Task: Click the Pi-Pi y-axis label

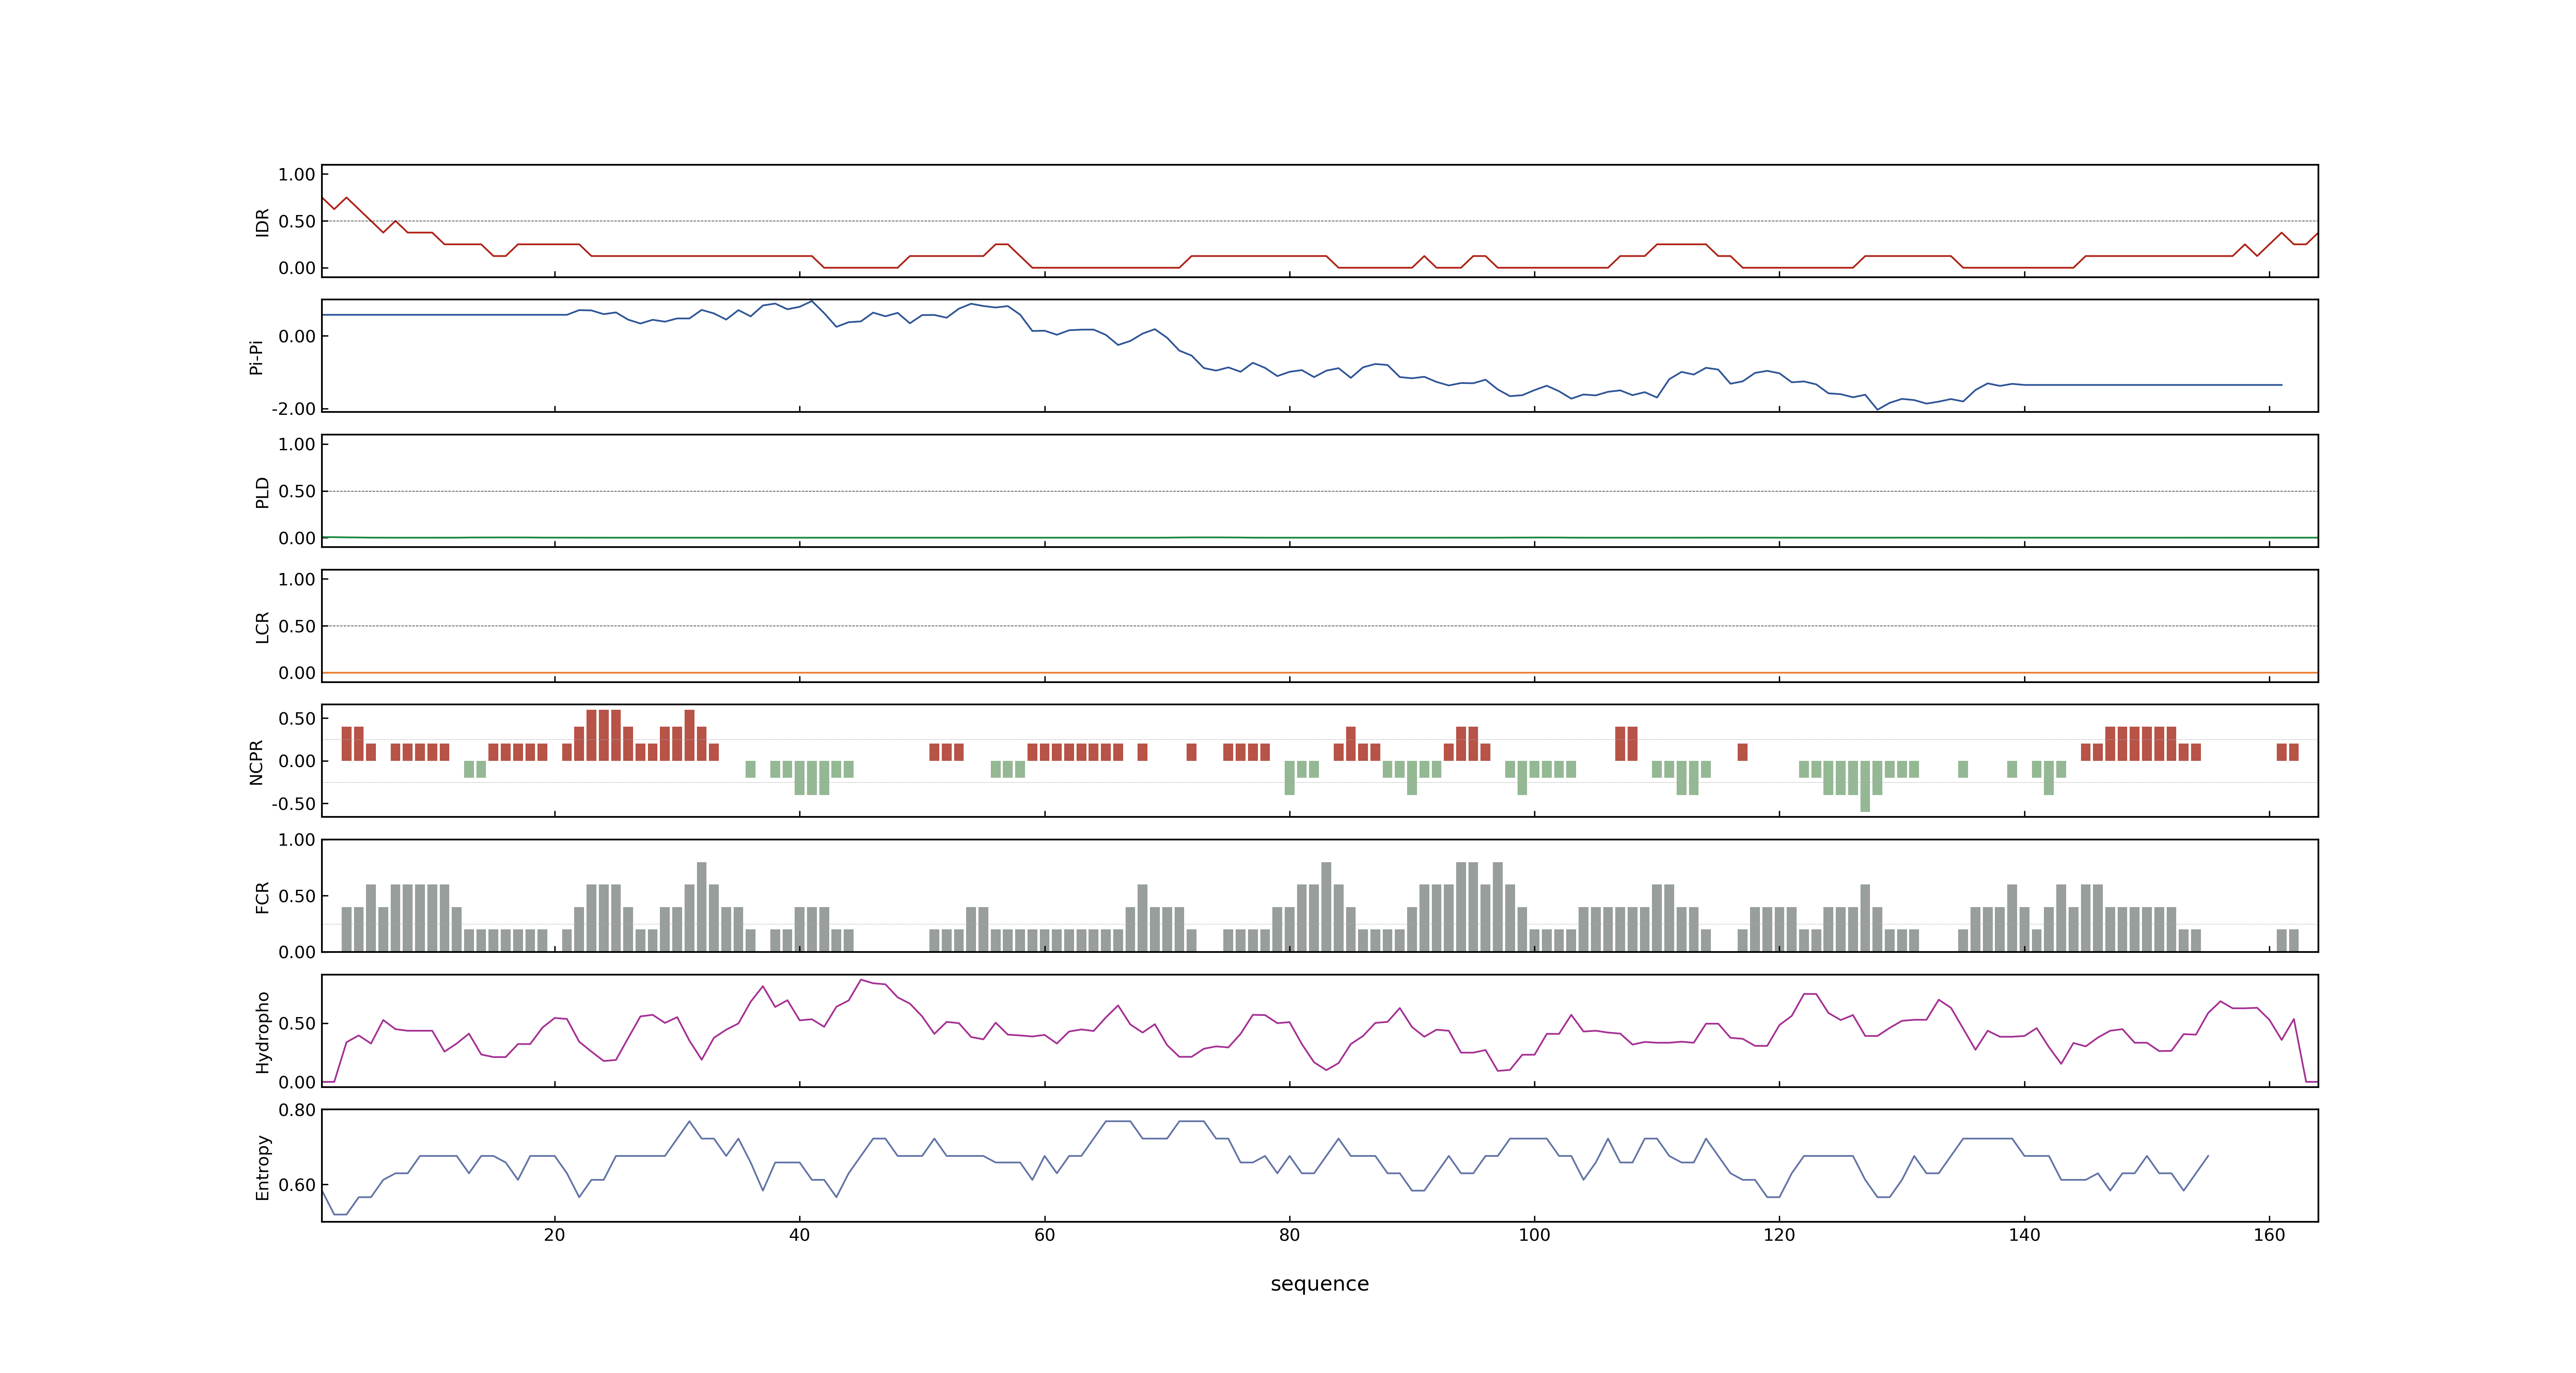Action: (256, 357)
